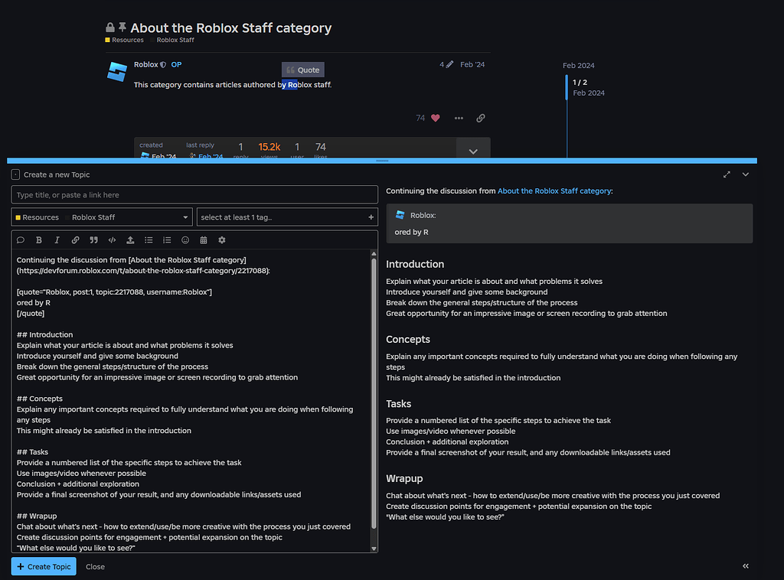Screen dimensions: 784x580
Task: Open the emoji picker
Action: pos(185,239)
